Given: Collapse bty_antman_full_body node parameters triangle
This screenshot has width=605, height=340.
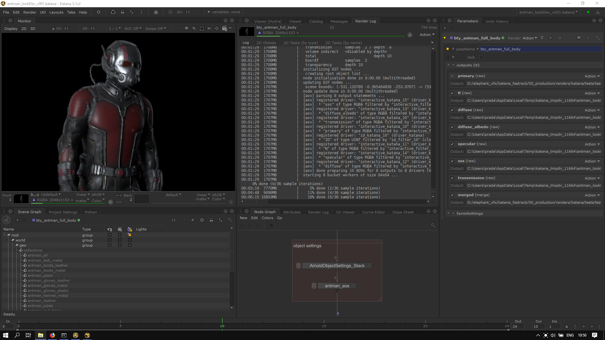Looking at the screenshot, I should point(445,38).
